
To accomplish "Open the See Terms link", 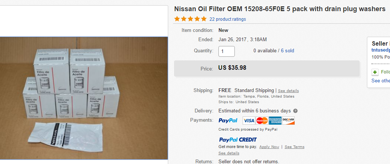I will pos(294,147).
